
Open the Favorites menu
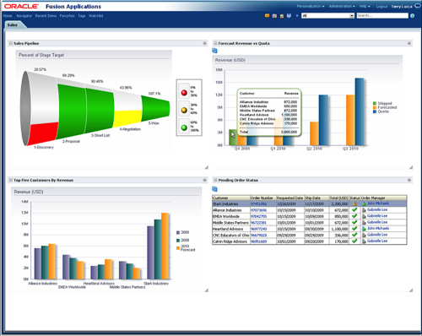point(67,16)
